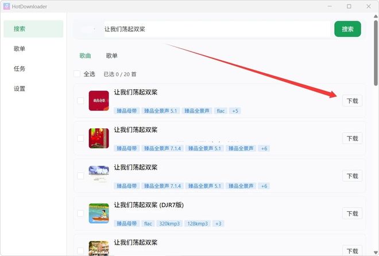Click the scrollbar up arrow
This screenshot has width=379, height=256.
pyautogui.click(x=376, y=17)
